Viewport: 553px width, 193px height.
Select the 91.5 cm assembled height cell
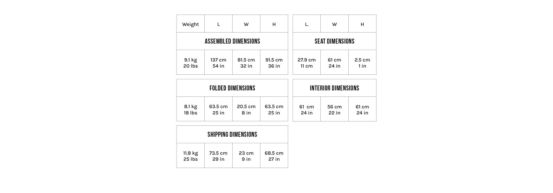(274, 63)
